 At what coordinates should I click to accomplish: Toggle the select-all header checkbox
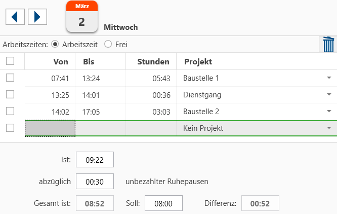[x=10, y=61]
